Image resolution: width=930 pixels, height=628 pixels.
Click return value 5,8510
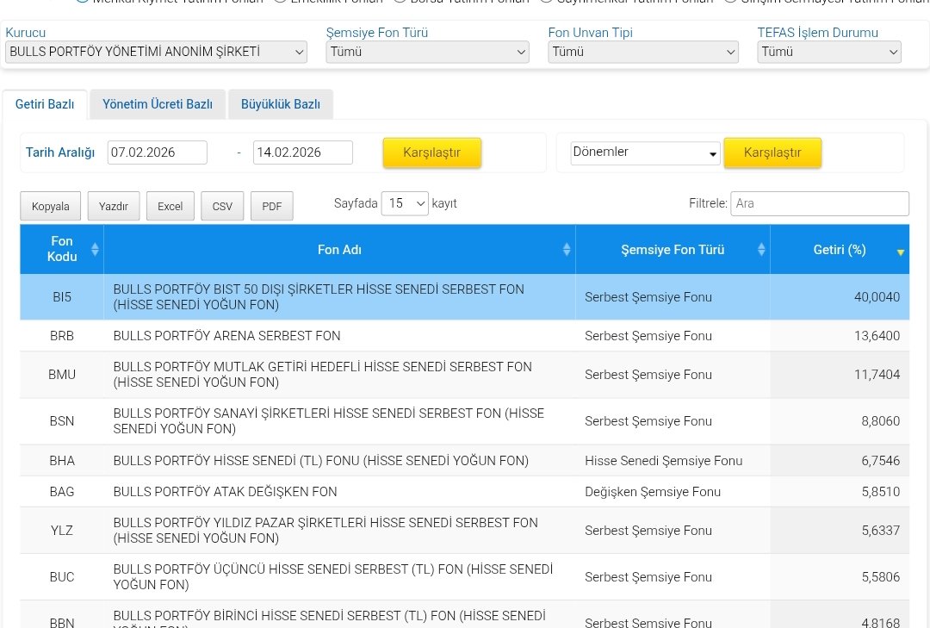click(880, 492)
